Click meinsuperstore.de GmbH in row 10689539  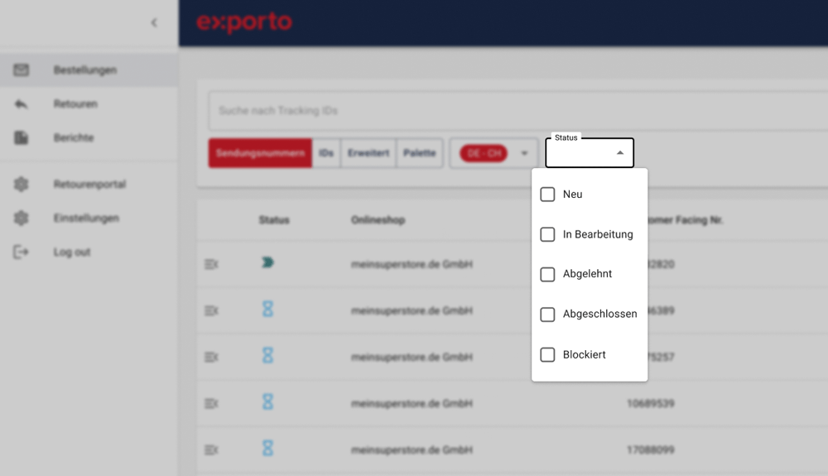pyautogui.click(x=412, y=404)
